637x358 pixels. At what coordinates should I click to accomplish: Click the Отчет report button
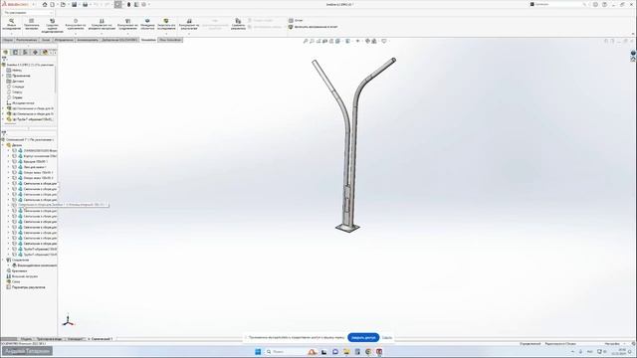tap(296, 20)
